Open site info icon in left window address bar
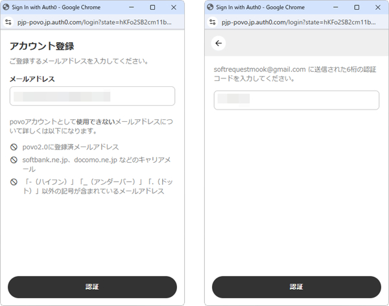The height and width of the screenshot is (306, 389). point(8,22)
